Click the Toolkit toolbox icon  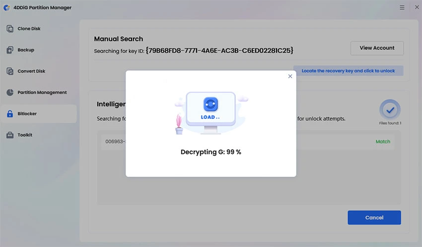pos(10,135)
